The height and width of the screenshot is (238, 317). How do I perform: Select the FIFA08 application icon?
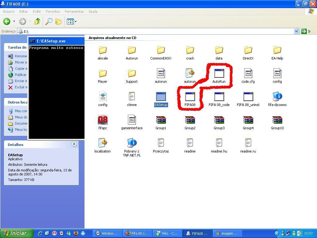pyautogui.click(x=190, y=99)
